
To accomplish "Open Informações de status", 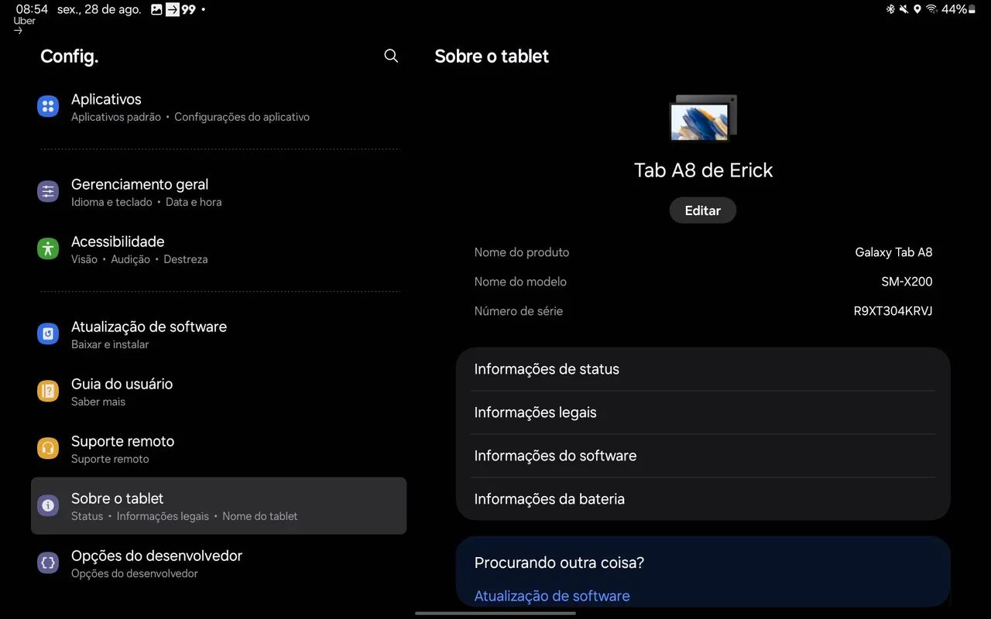I will (x=703, y=369).
